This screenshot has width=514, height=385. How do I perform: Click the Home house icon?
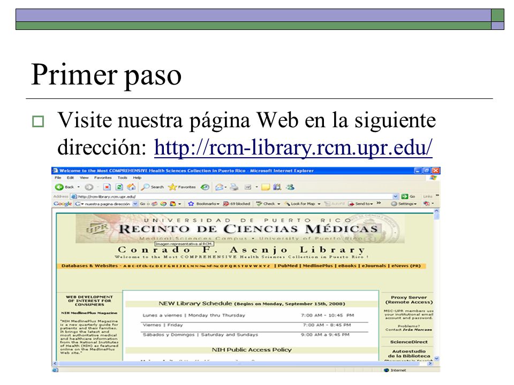132,187
